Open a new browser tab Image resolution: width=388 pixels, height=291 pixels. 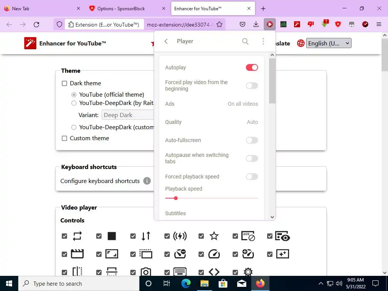coord(263,9)
